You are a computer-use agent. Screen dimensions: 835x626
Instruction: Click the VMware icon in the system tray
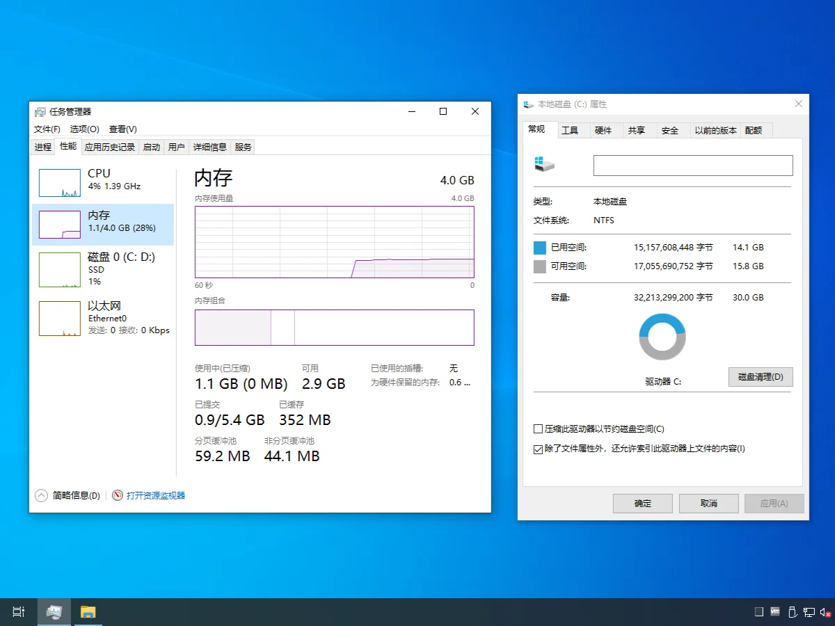click(x=774, y=611)
